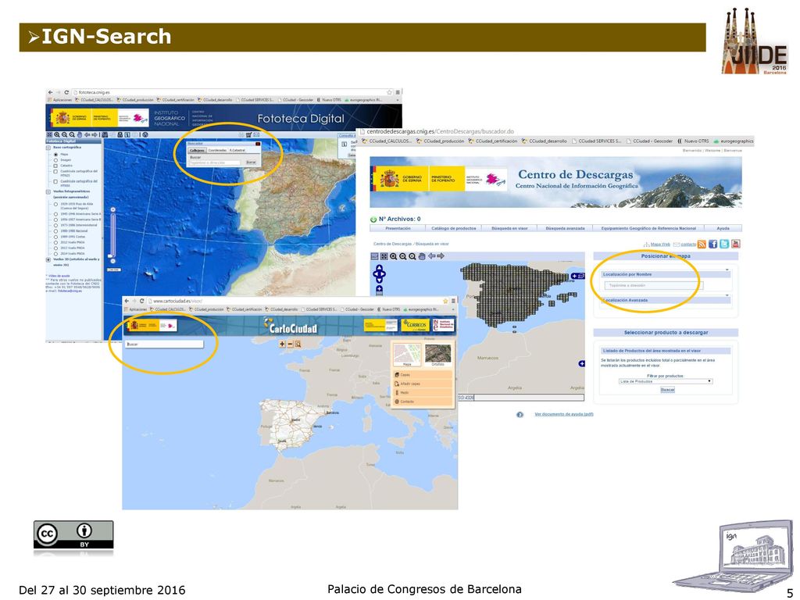Open Coordenadas tab in Buscador popup

(217, 151)
